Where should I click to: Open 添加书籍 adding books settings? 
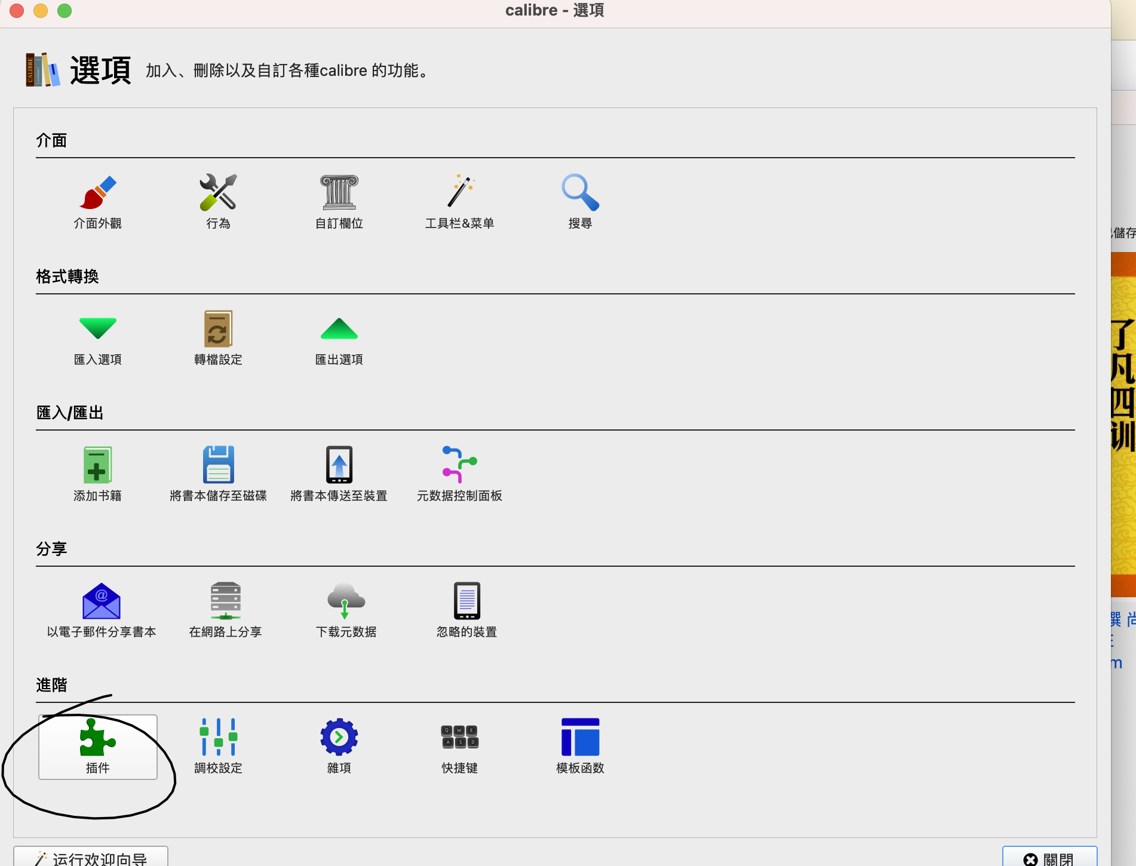(x=97, y=474)
